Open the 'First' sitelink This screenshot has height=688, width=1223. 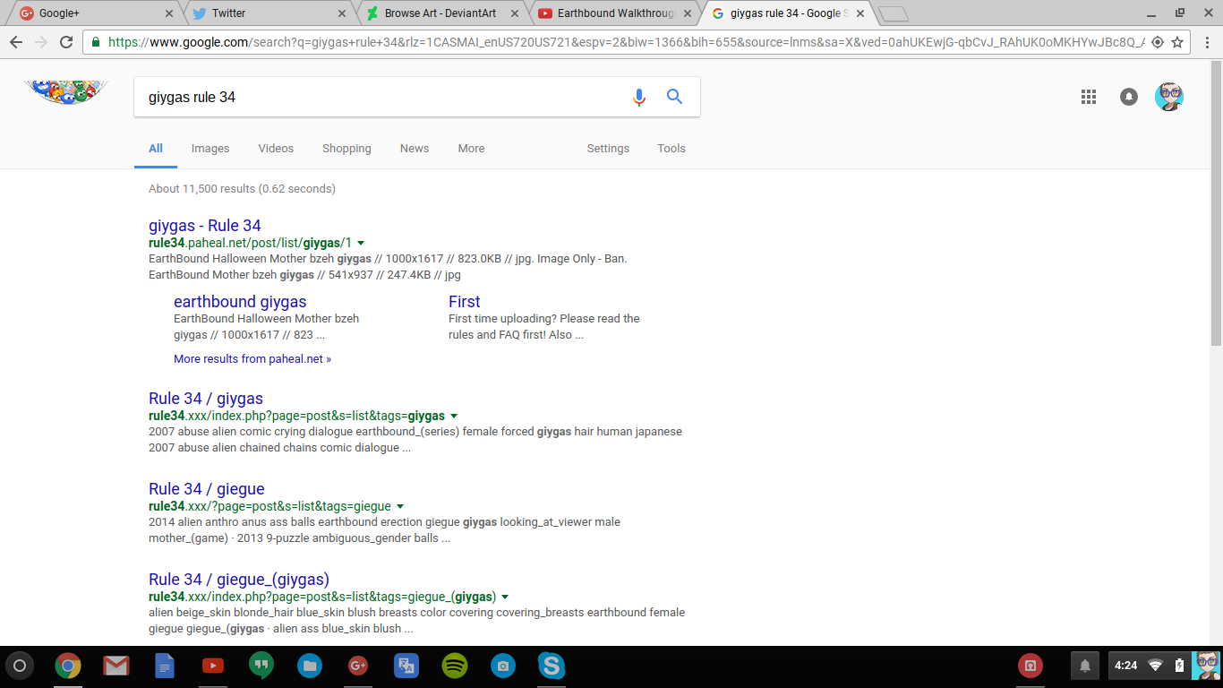point(465,302)
